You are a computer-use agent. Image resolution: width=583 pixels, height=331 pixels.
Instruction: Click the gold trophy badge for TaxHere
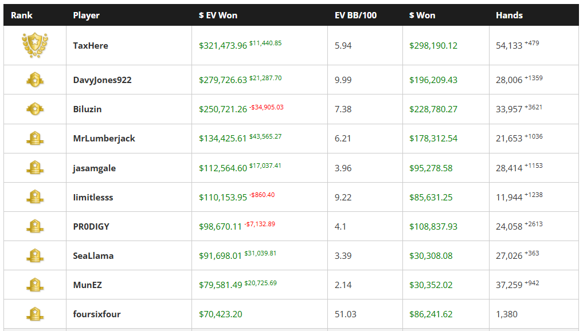(x=35, y=45)
